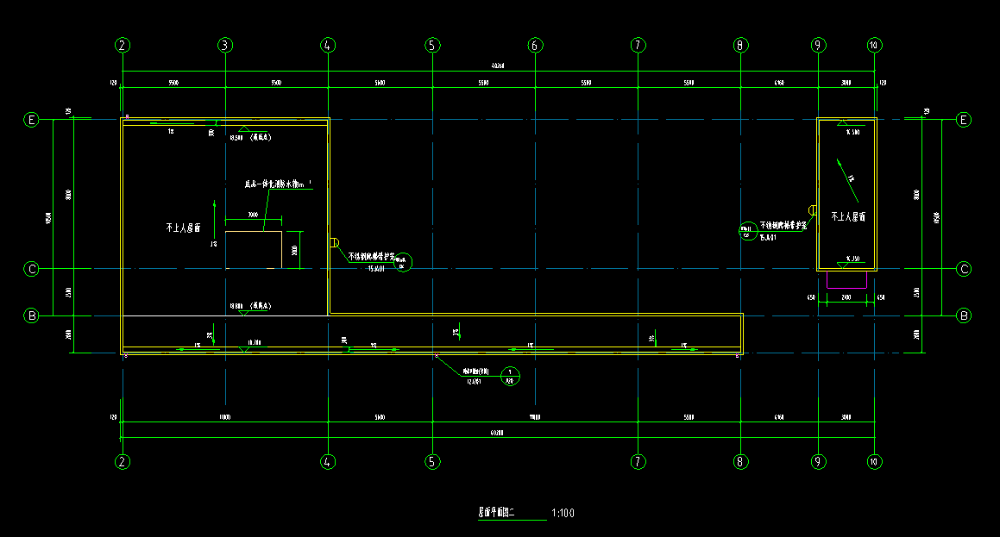Select the drawing title text at bottom

[496, 513]
